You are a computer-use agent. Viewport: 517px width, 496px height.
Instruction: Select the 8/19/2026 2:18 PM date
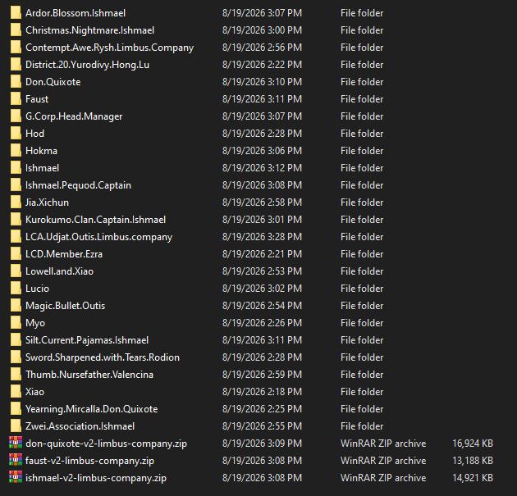pos(262,392)
